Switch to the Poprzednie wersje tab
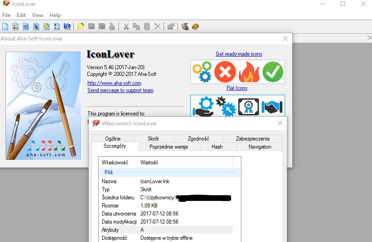 (x=169, y=147)
